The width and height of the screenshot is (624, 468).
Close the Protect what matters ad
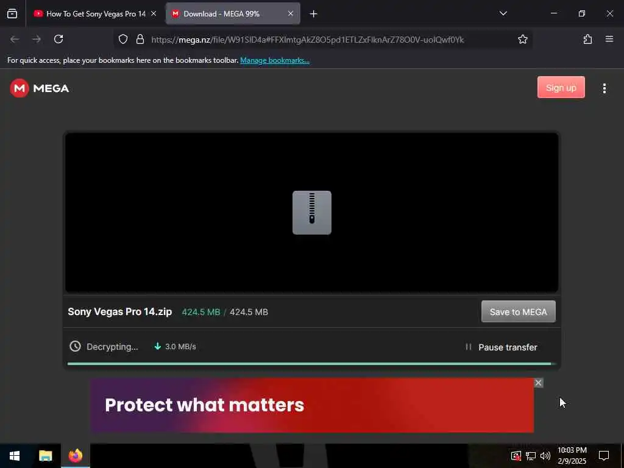coord(538,383)
